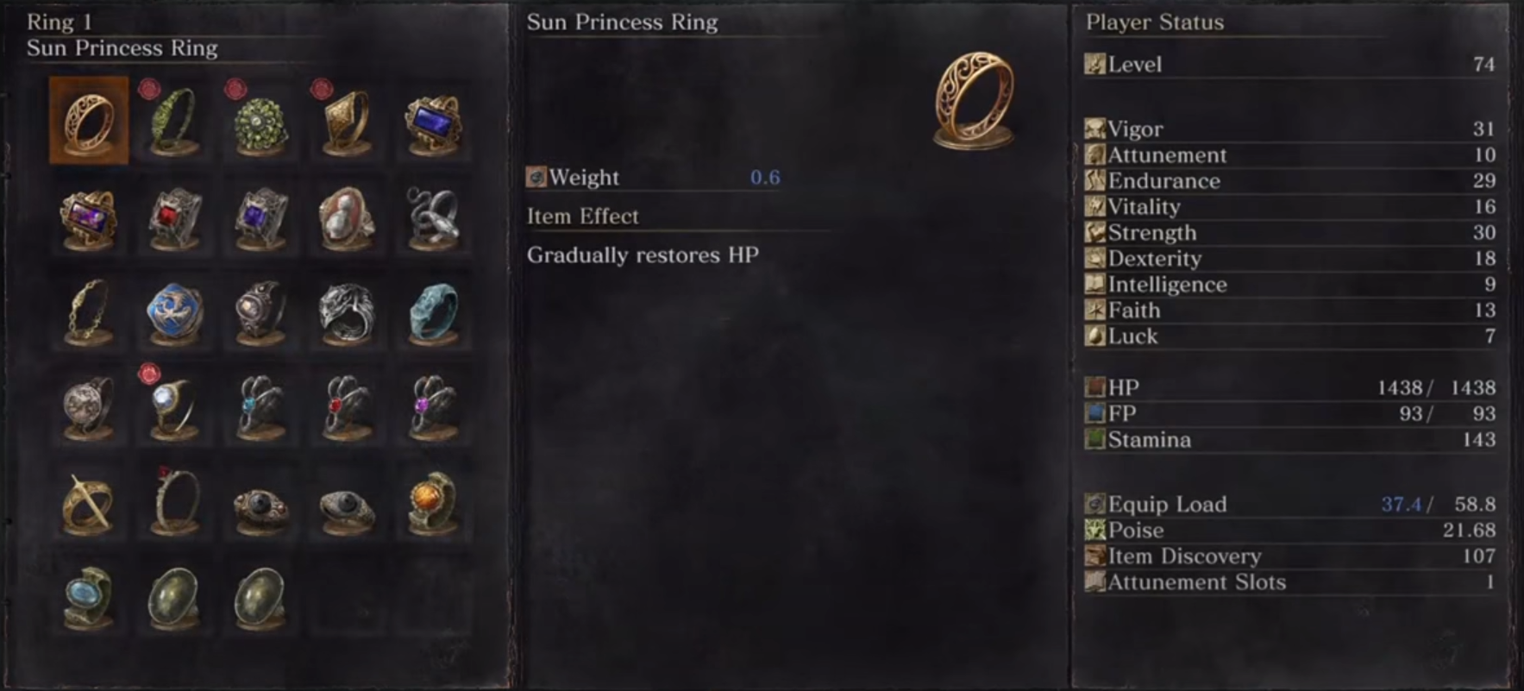Viewport: 1524px width, 691px height.
Task: Select the ring with orange orb gem
Action: 434,503
